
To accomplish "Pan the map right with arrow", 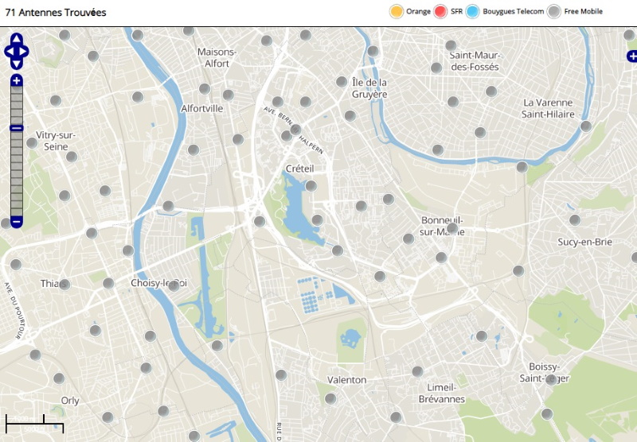I will point(25,52).
